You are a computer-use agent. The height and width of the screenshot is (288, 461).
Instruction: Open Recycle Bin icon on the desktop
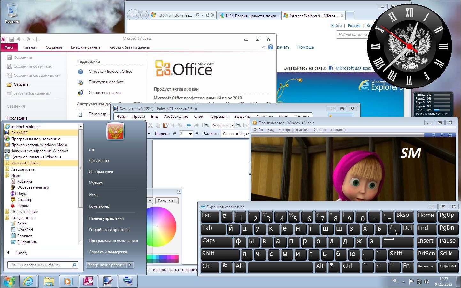coord(12,13)
